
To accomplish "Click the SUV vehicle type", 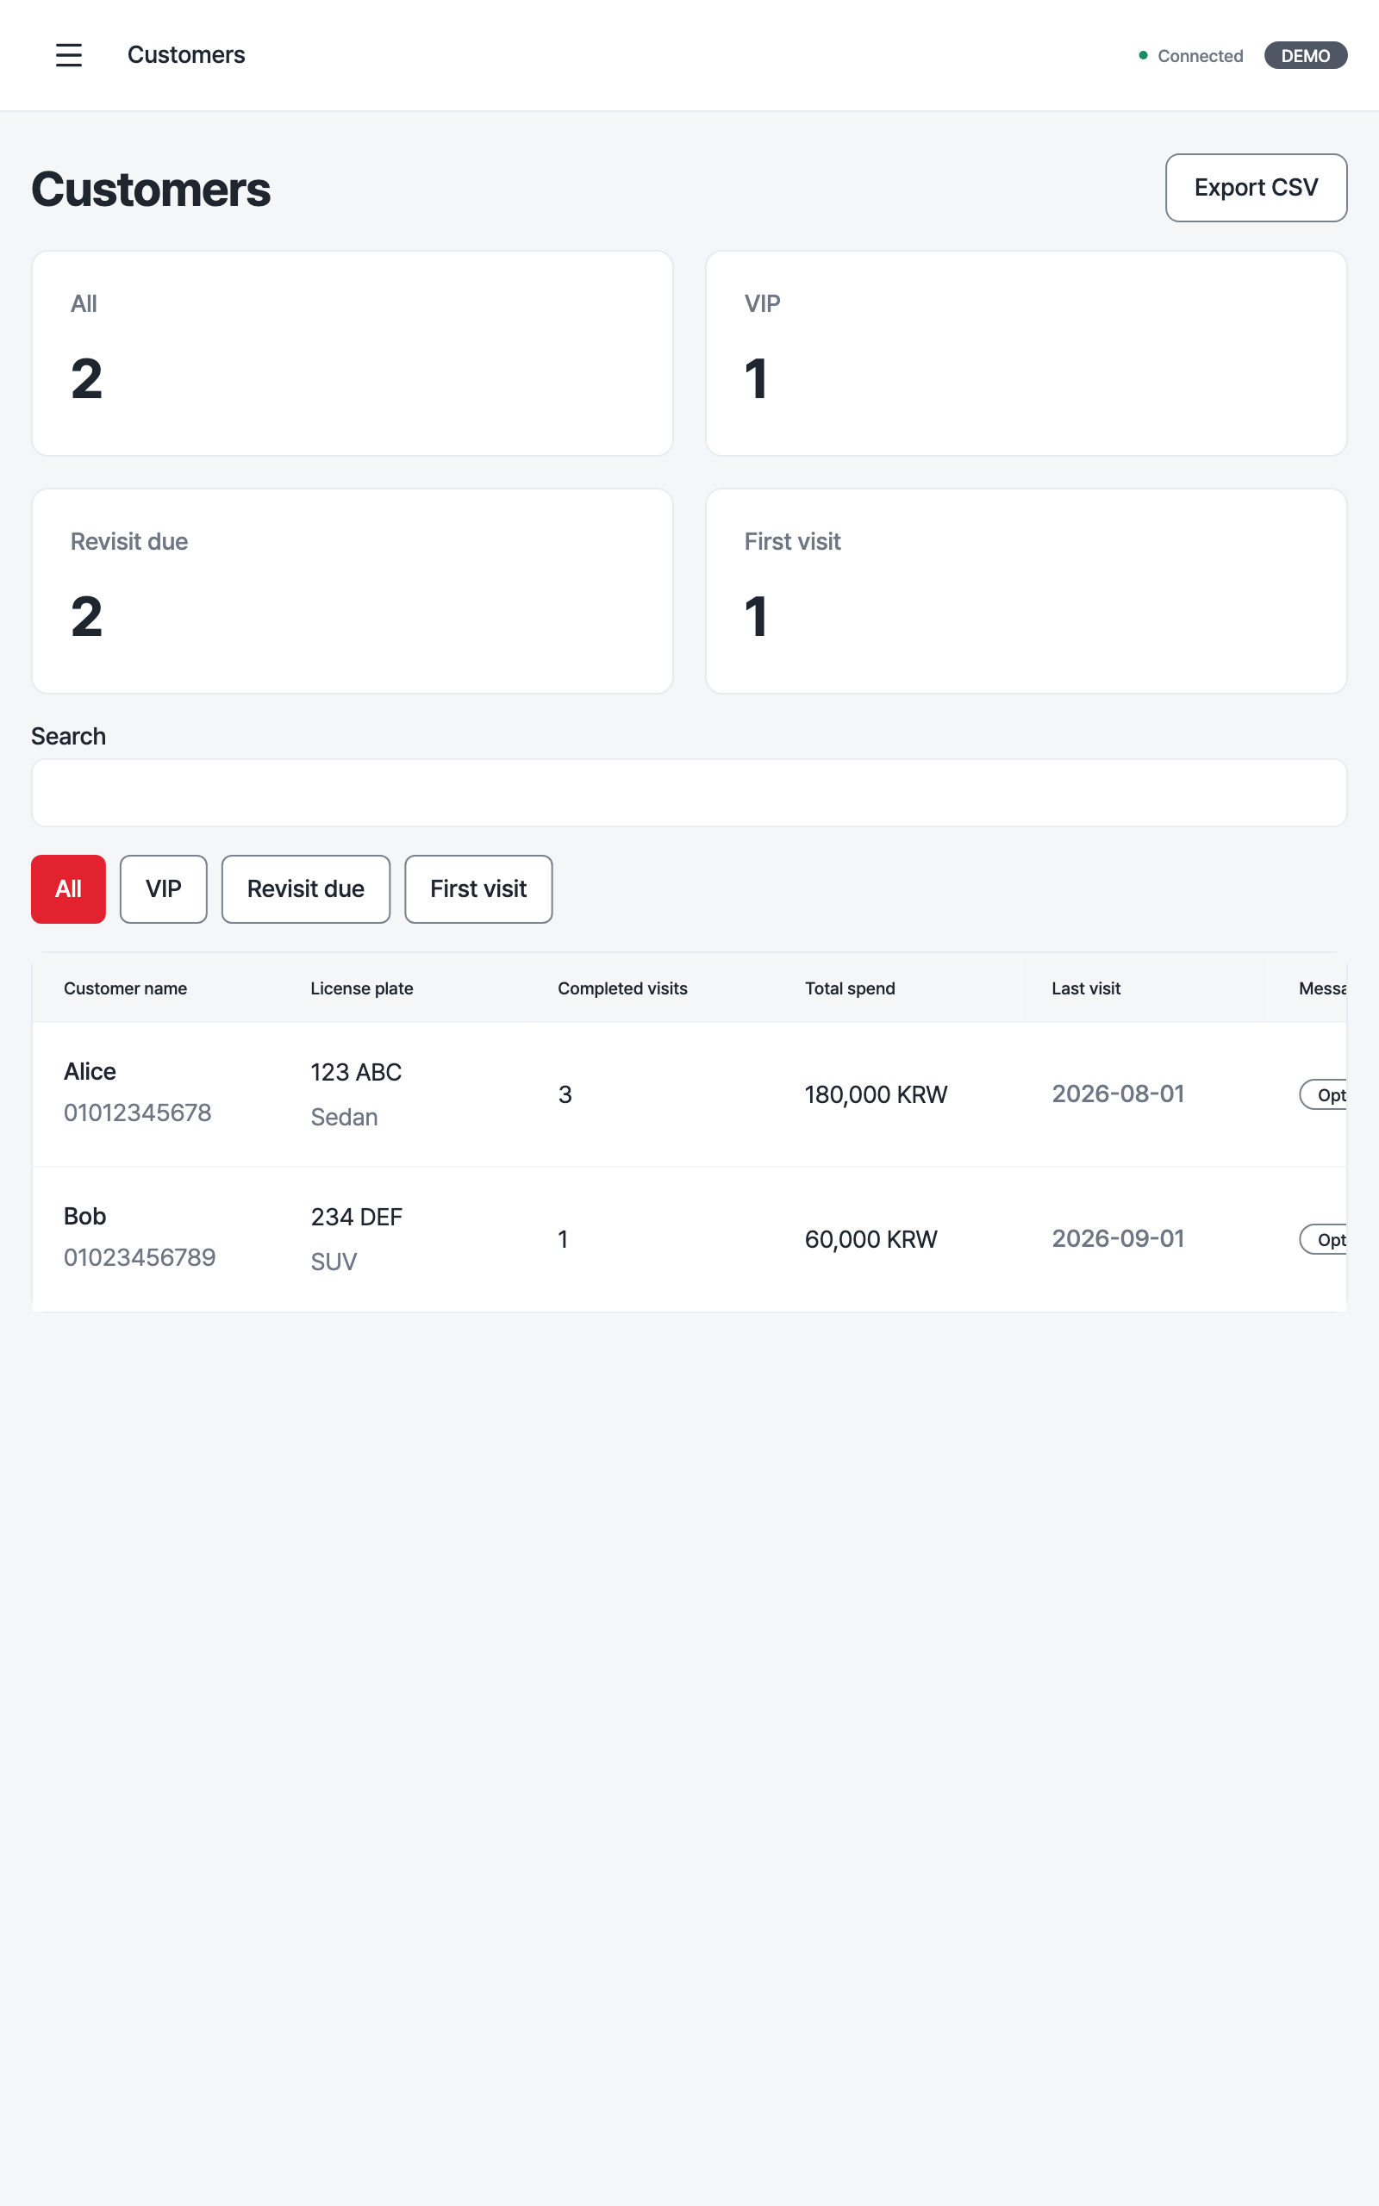I will [x=333, y=1262].
